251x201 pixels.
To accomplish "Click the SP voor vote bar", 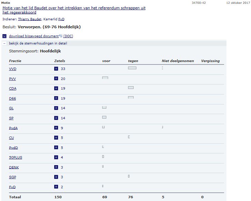I will pyautogui.click(x=104, y=117).
